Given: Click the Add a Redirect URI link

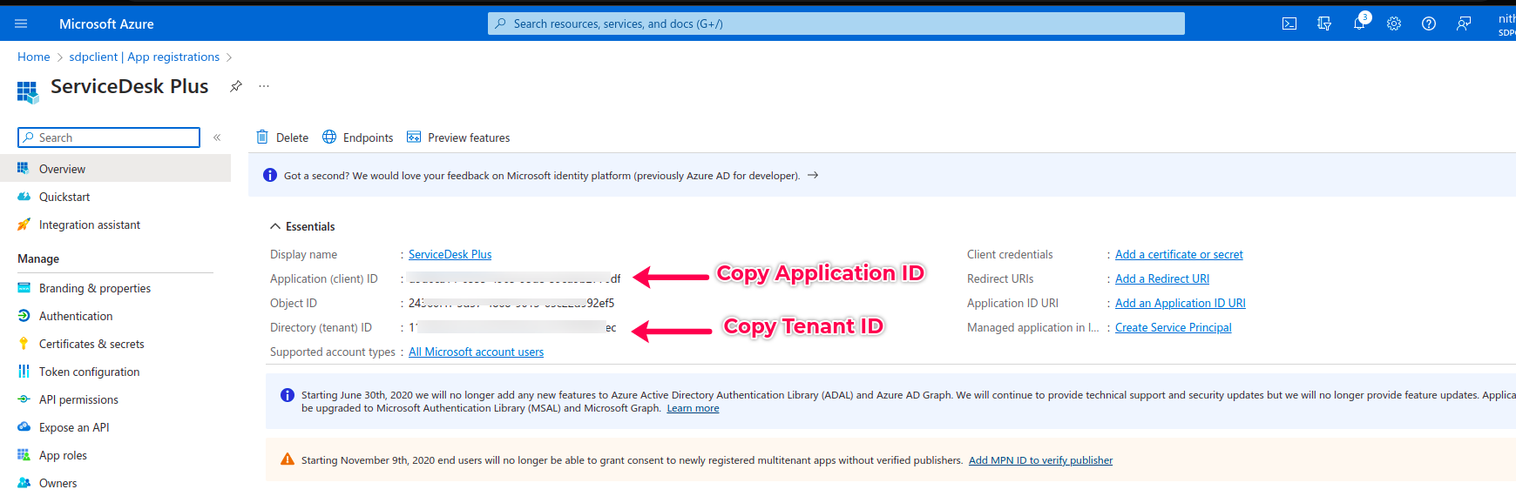Looking at the screenshot, I should [x=1162, y=278].
